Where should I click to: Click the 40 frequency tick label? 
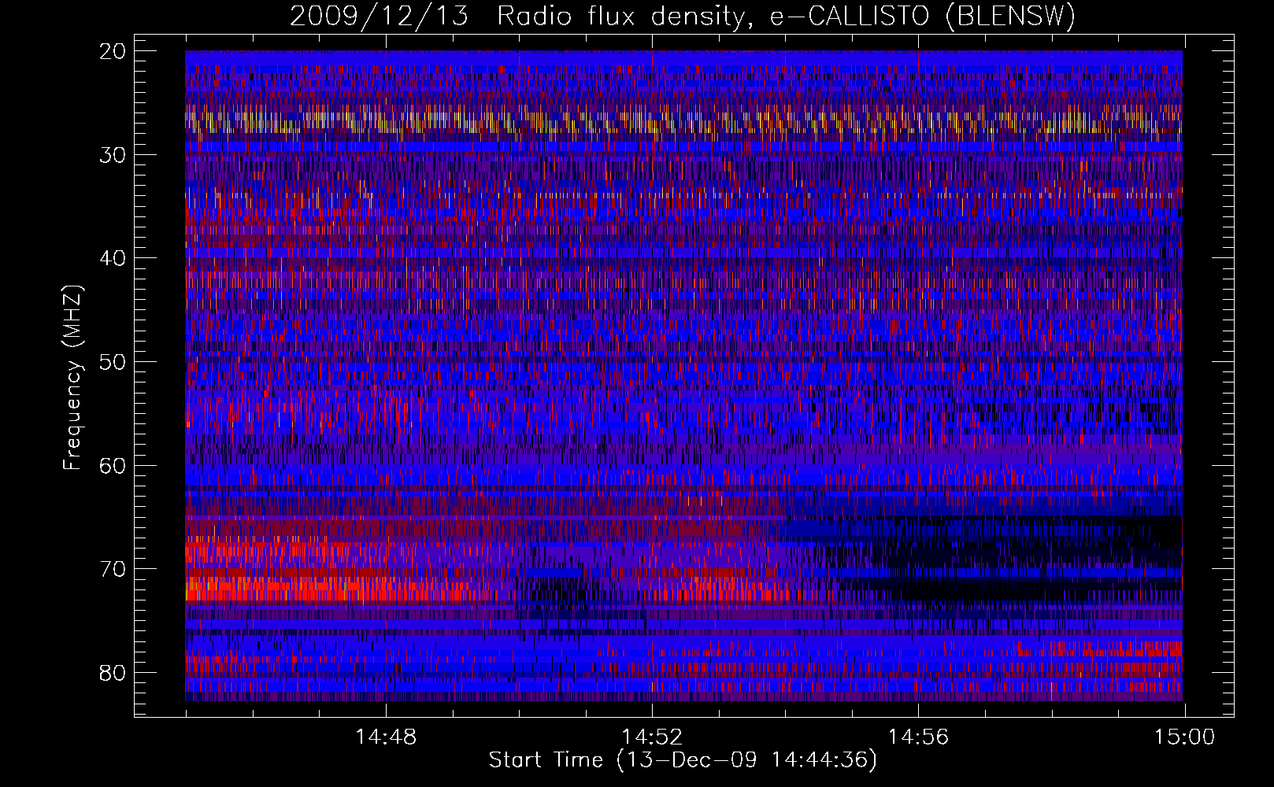pyautogui.click(x=113, y=258)
